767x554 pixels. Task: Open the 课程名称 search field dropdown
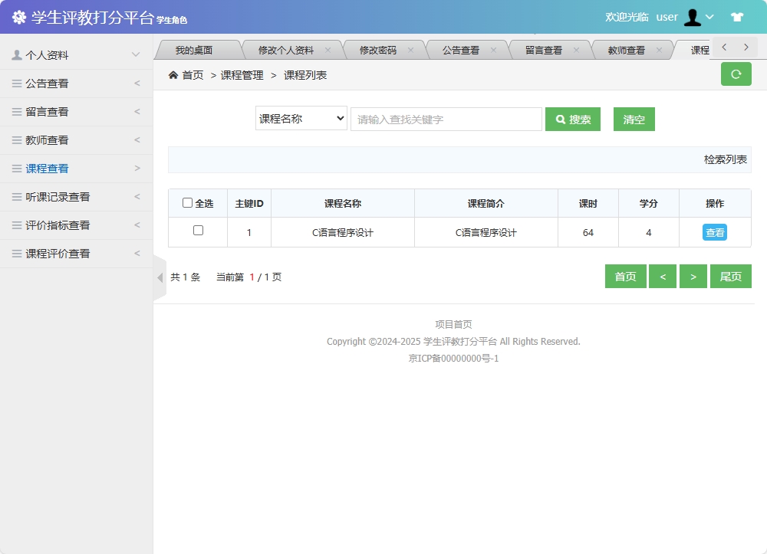(x=301, y=119)
